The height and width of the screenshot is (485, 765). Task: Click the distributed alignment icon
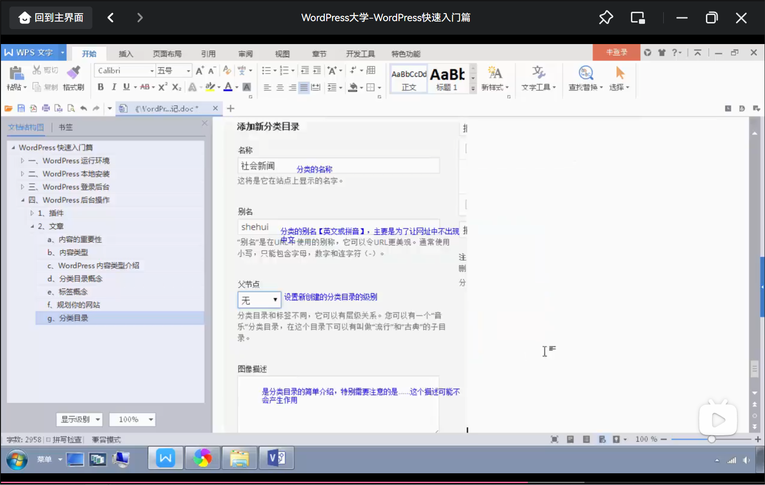click(316, 88)
